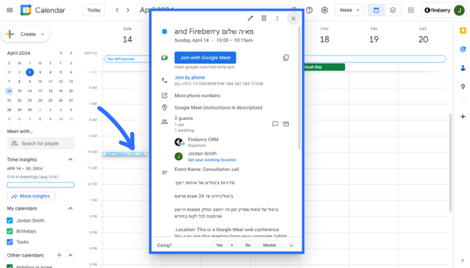Open the main hamburger menu
The width and height of the screenshot is (470, 268).
[9, 10]
